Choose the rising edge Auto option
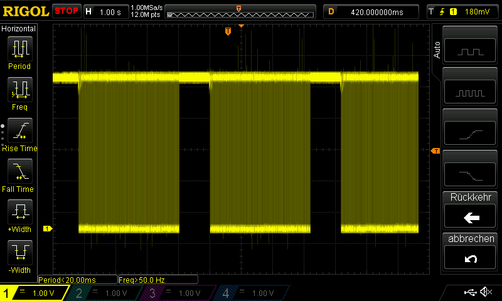The image size is (502, 301). tap(470, 133)
